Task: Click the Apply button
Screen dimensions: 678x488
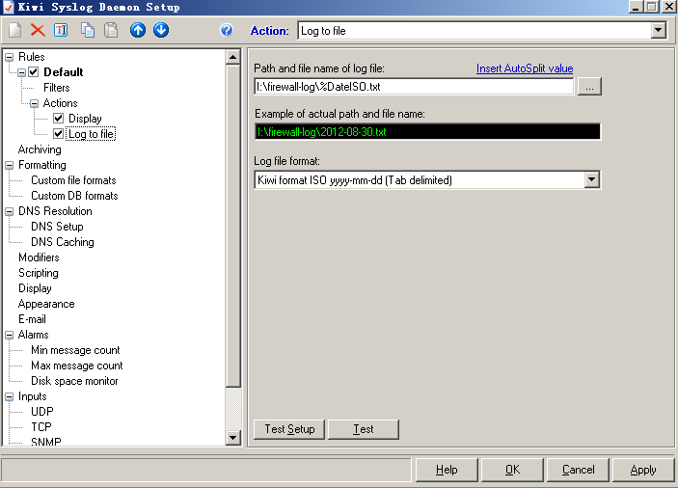Action: click(x=643, y=470)
